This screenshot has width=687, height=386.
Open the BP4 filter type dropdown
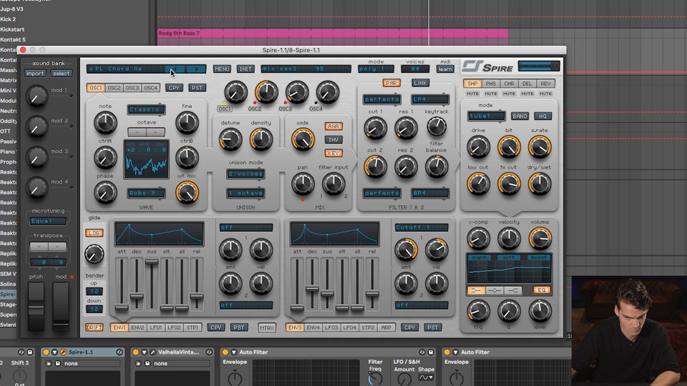[x=430, y=193]
